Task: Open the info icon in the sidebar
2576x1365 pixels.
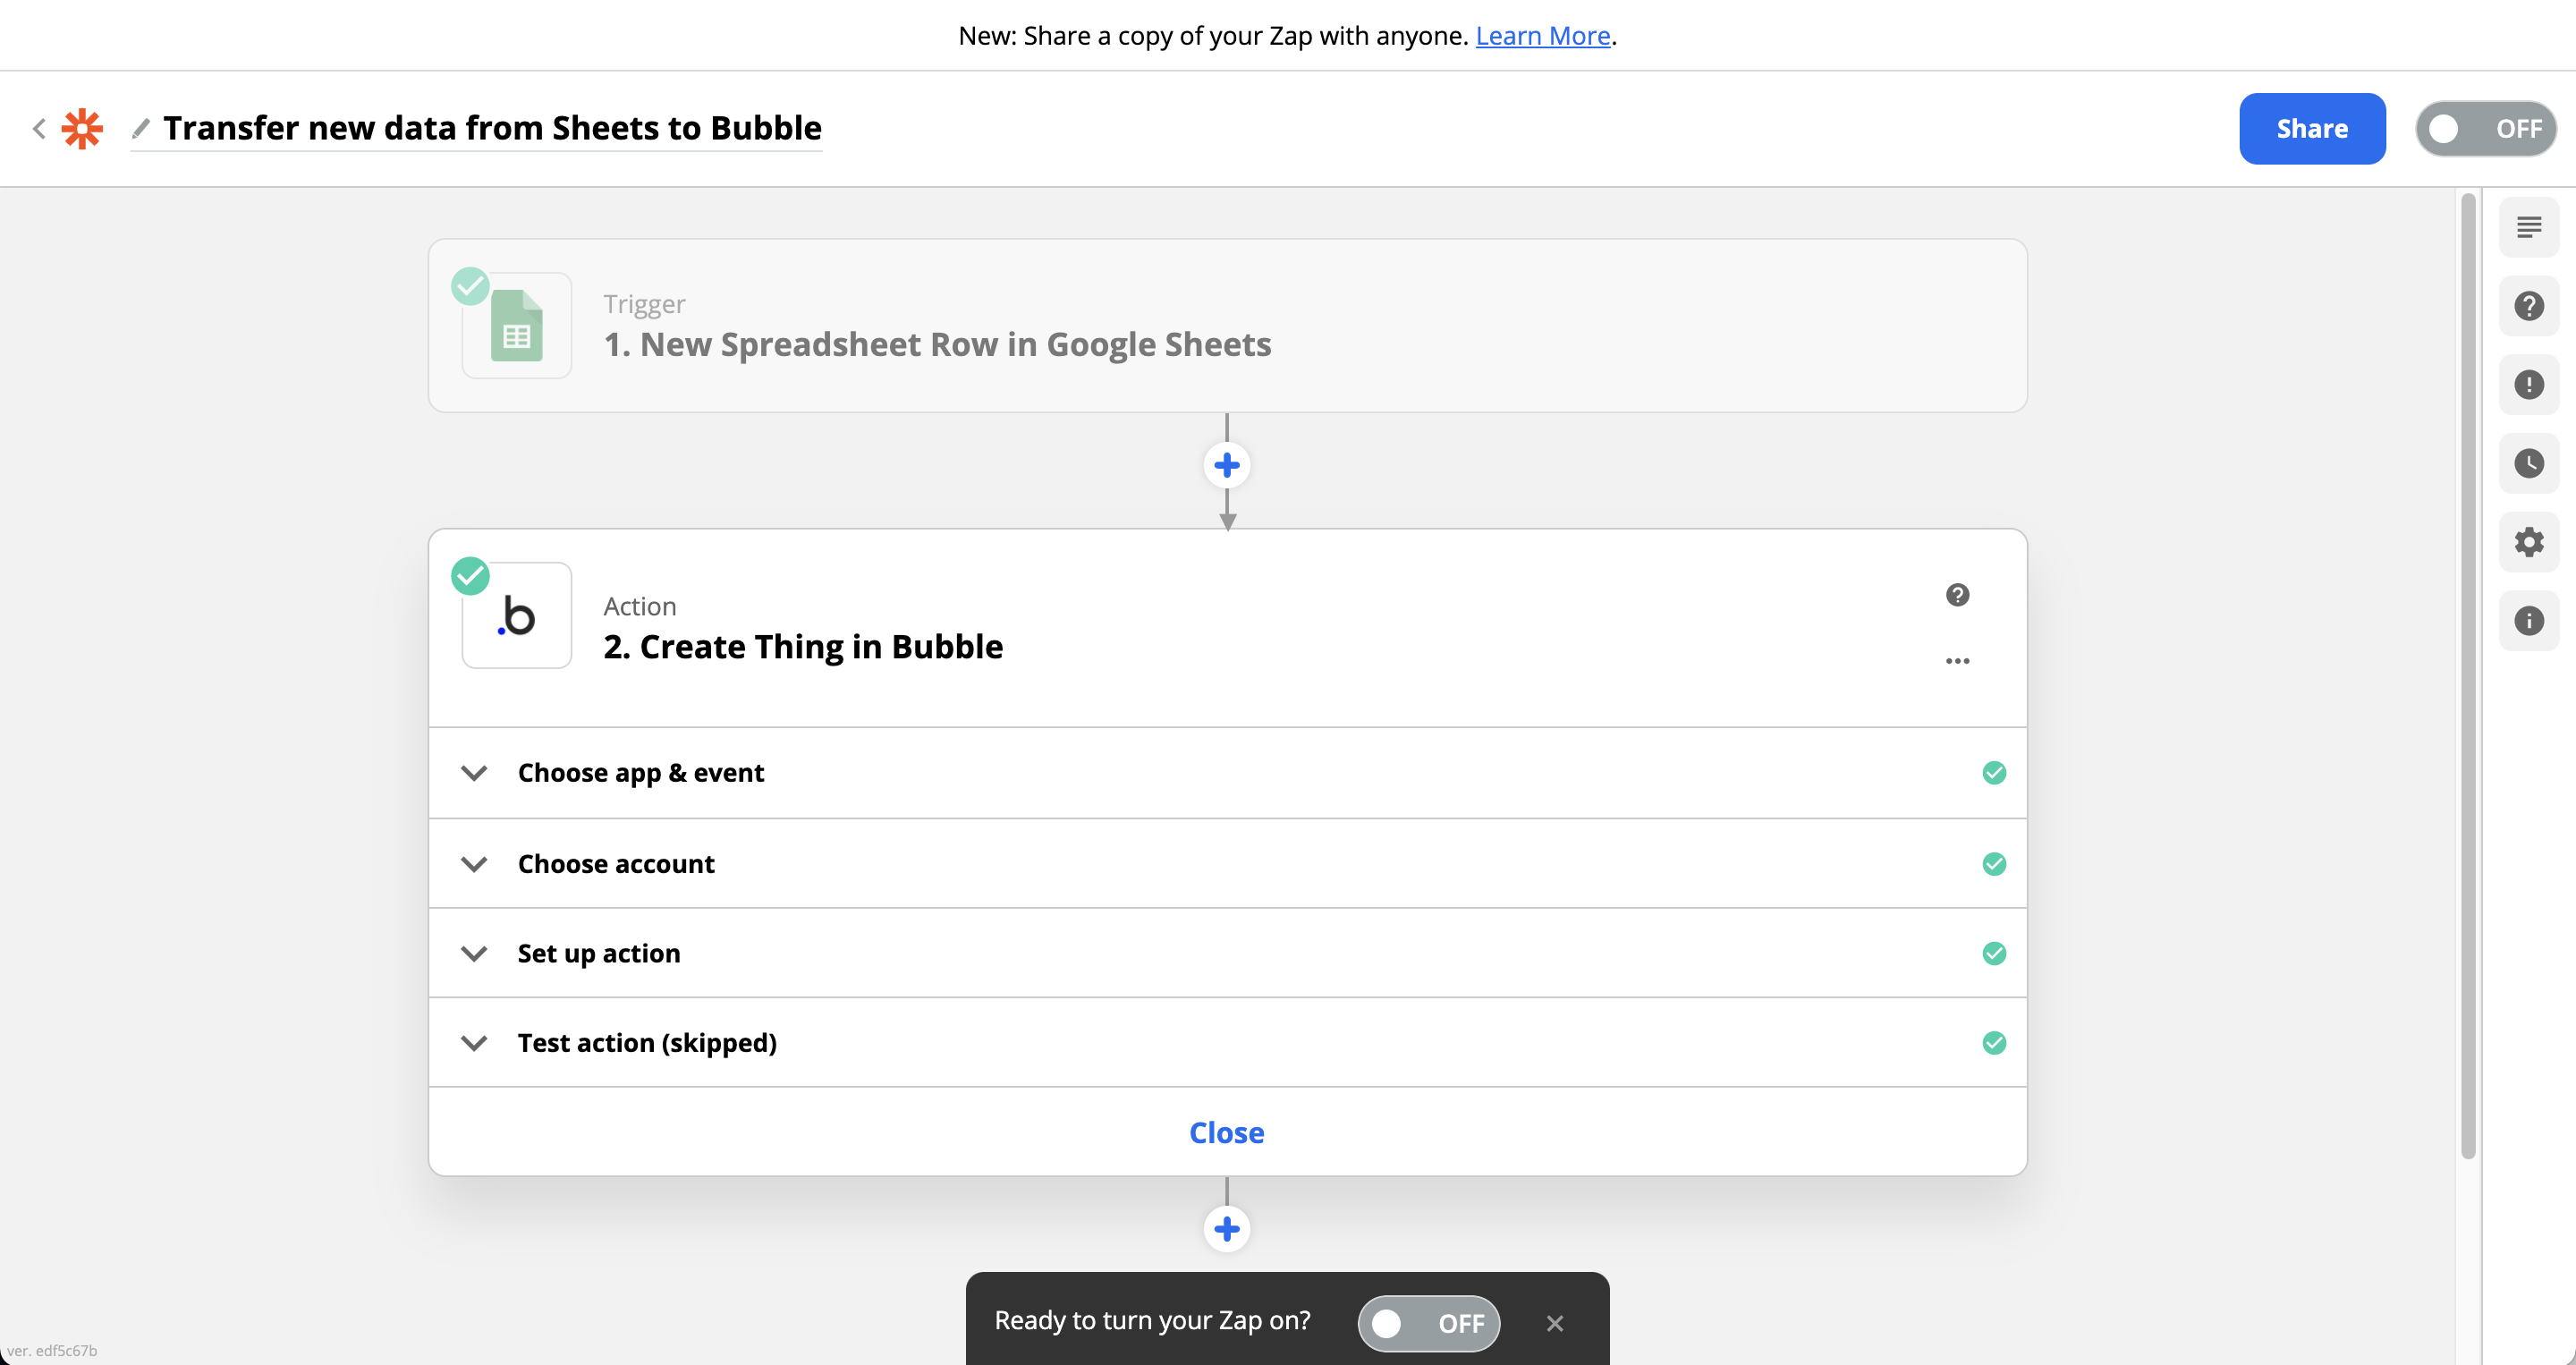Action: 2528,621
